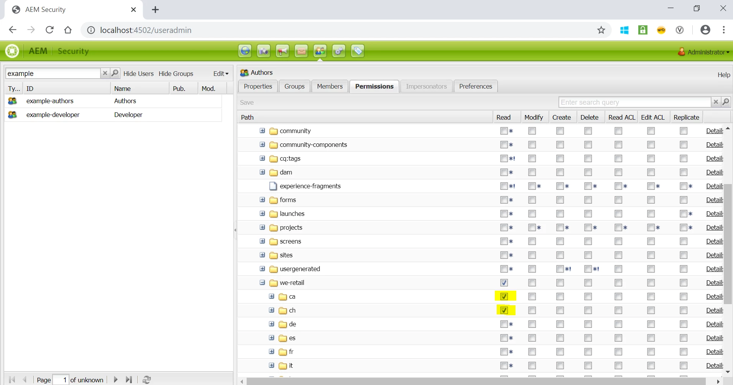Image resolution: width=733 pixels, height=385 pixels.
Task: Open the Help link
Action: coord(724,75)
